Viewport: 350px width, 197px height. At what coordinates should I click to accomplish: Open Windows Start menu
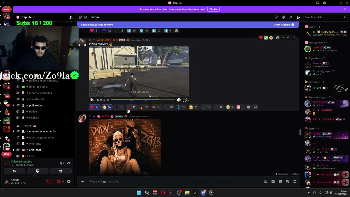139,193
